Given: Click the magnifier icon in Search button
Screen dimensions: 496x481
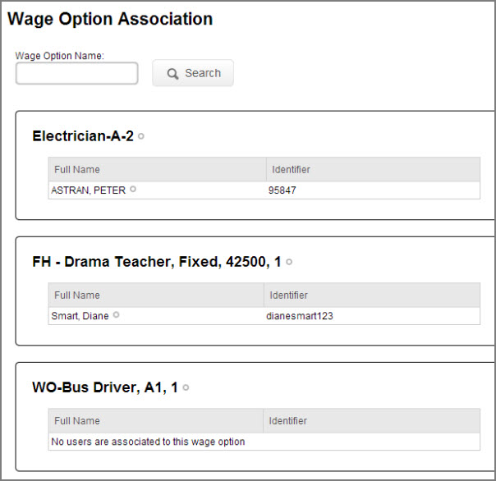Looking at the screenshot, I should tap(172, 74).
